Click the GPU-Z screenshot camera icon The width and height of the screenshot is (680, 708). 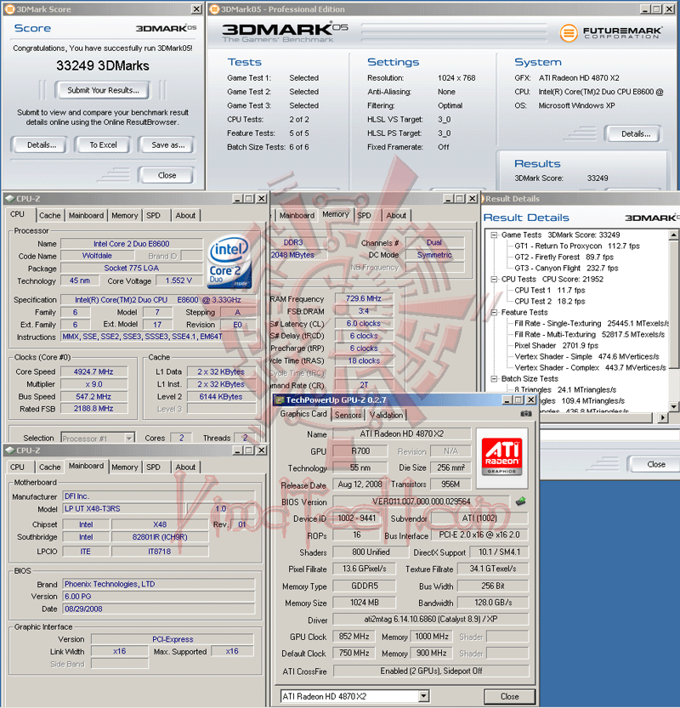pos(525,414)
